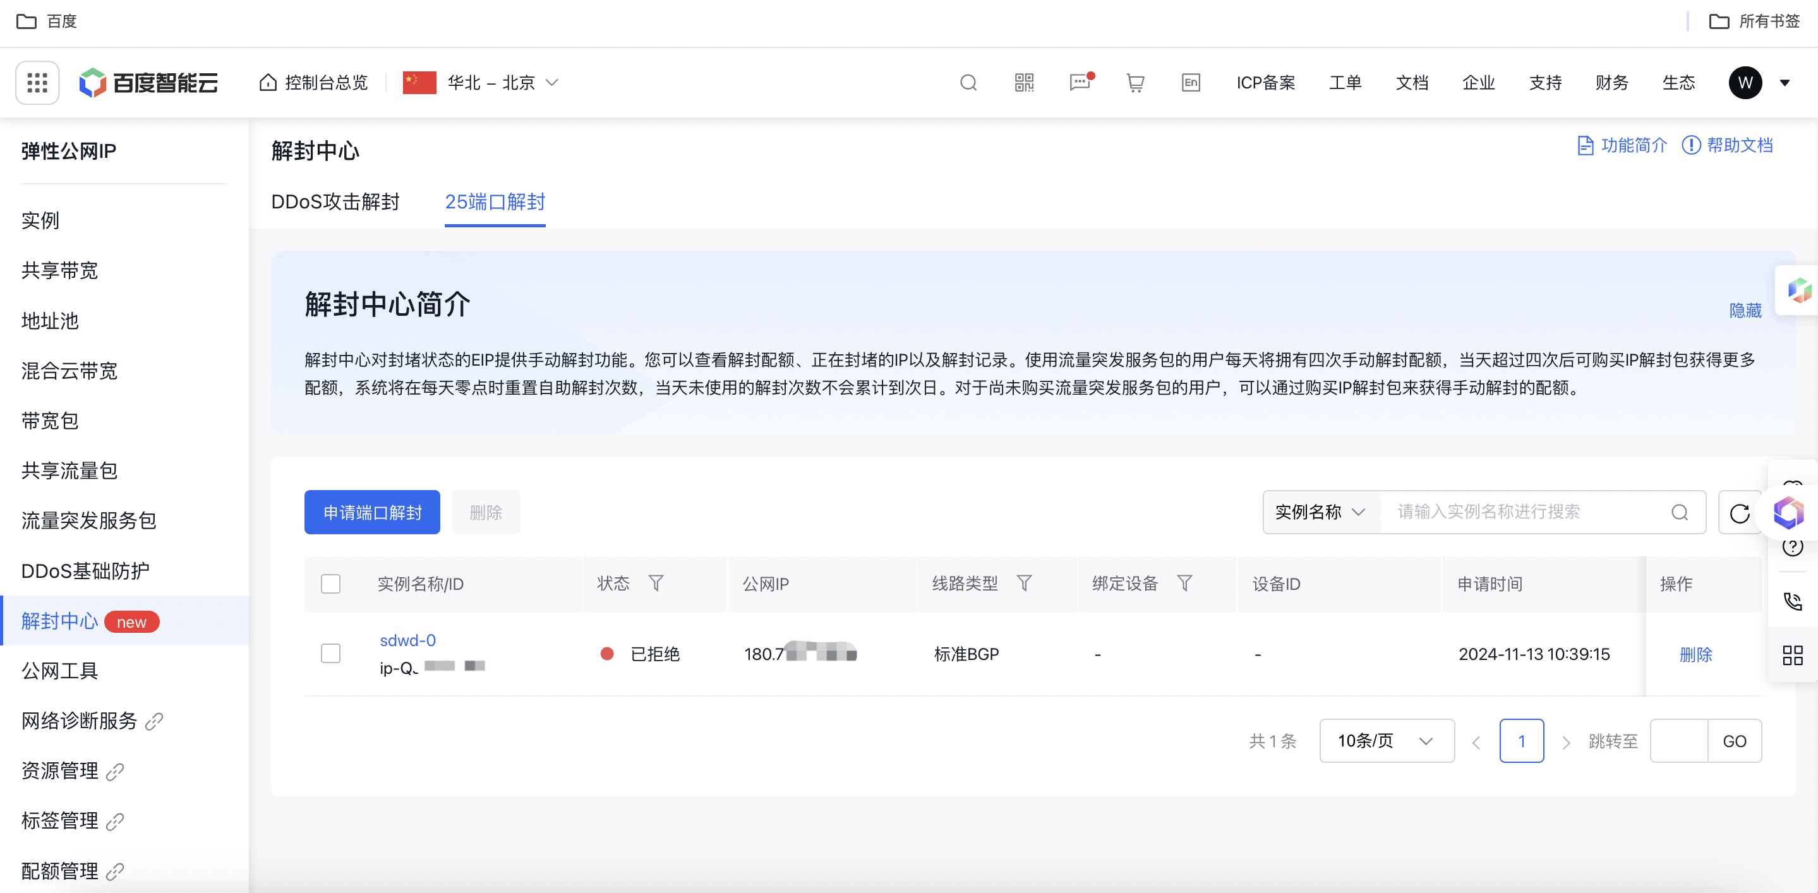Open 资源管理 external link
The width and height of the screenshot is (1818, 893).
point(72,771)
